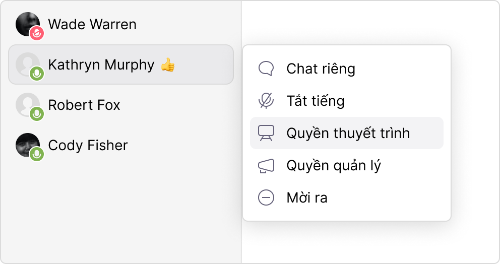500x264 pixels.
Task: Click the muted microphone icon beside Tắt tiếng
Action: 266,101
